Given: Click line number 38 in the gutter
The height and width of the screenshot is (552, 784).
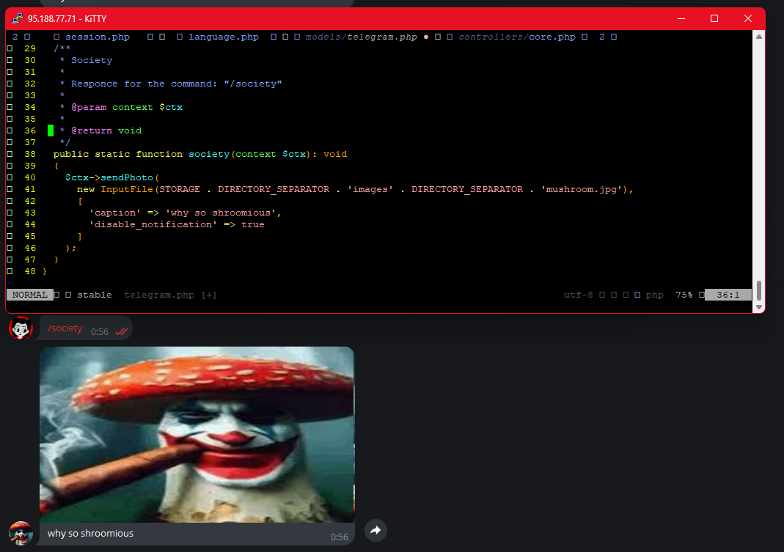Looking at the screenshot, I should click(x=30, y=154).
